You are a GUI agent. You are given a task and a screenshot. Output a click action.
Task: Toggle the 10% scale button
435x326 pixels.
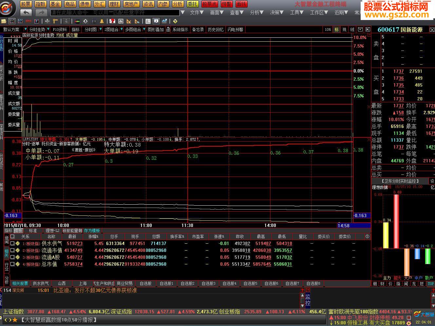[328, 30]
